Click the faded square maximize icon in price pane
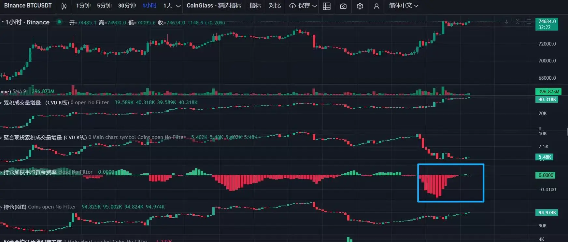Screen dimensions: 568x242 (x=529, y=22)
